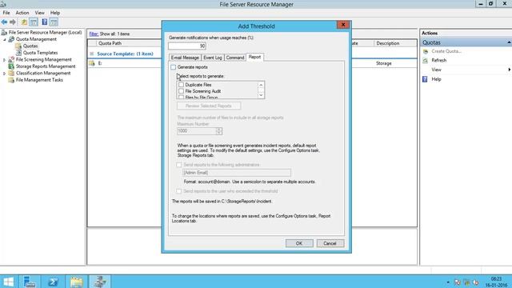
Task: Click Create Quota in Actions pane
Action: coord(446,51)
